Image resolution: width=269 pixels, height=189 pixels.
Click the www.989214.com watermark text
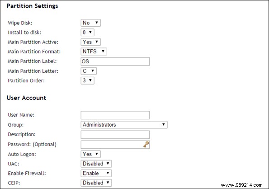point(242,185)
